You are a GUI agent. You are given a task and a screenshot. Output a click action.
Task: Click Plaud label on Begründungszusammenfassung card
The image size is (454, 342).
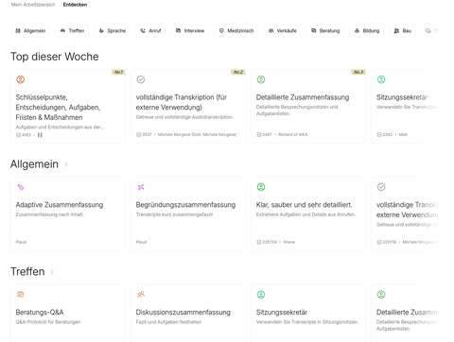141,242
